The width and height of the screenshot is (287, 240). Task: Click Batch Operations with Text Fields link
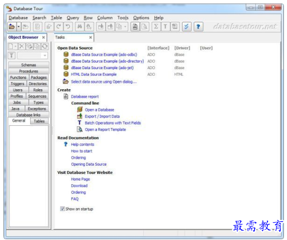point(113,123)
